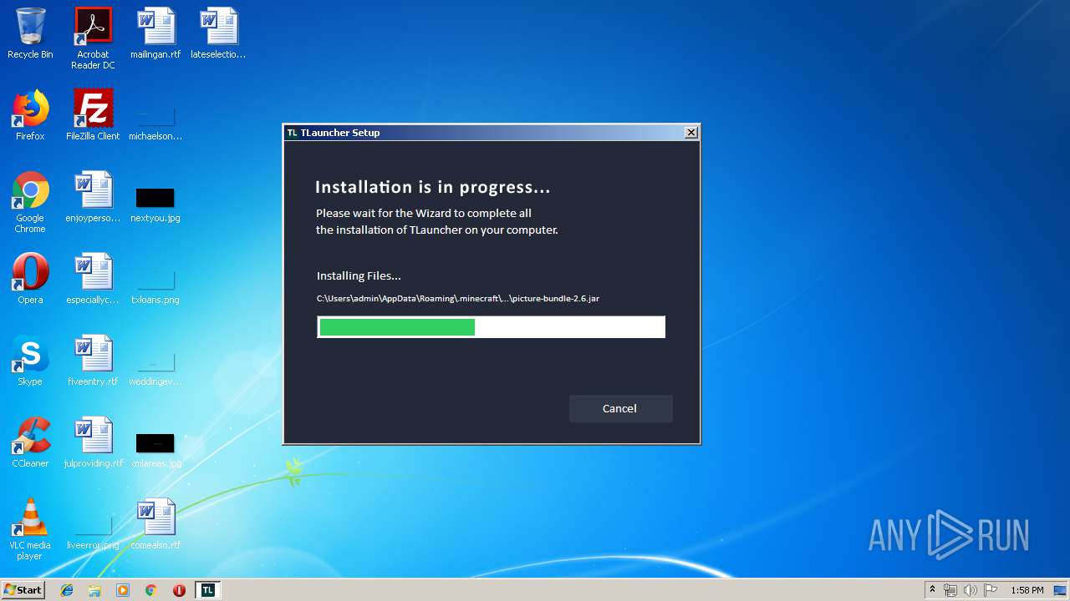Select liveerror.png image file
The width and height of the screenshot is (1070, 601).
pos(93,532)
